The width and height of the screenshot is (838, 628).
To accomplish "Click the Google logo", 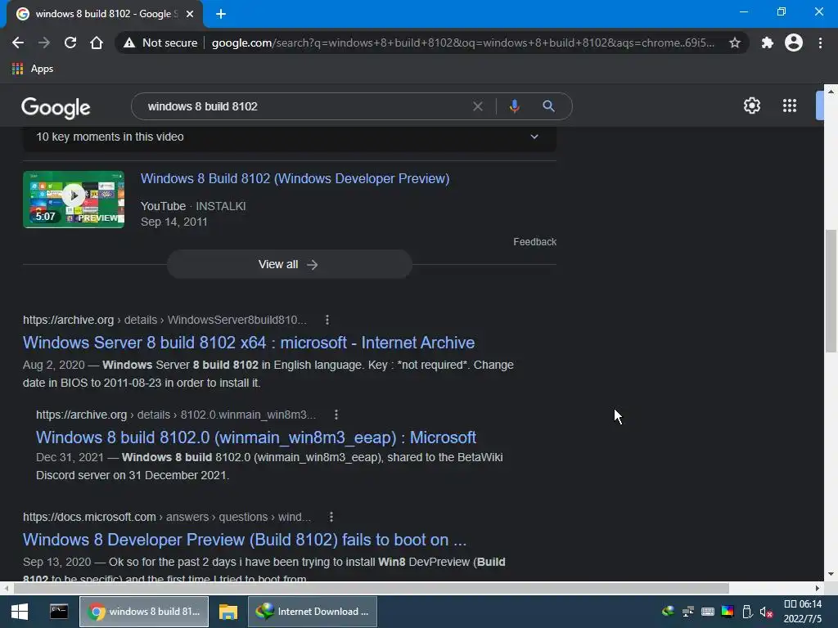I will click(x=56, y=108).
